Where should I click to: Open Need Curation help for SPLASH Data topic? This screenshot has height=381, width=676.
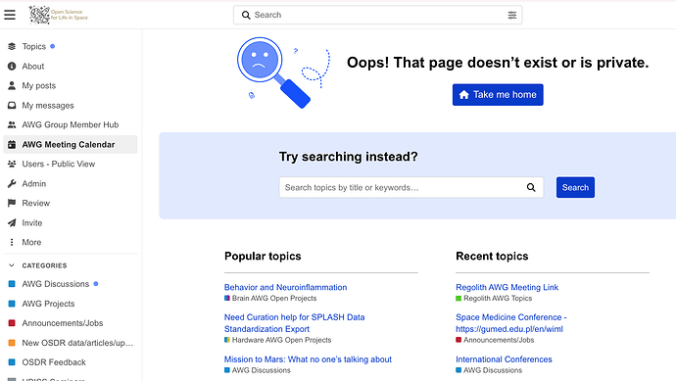pyautogui.click(x=295, y=323)
